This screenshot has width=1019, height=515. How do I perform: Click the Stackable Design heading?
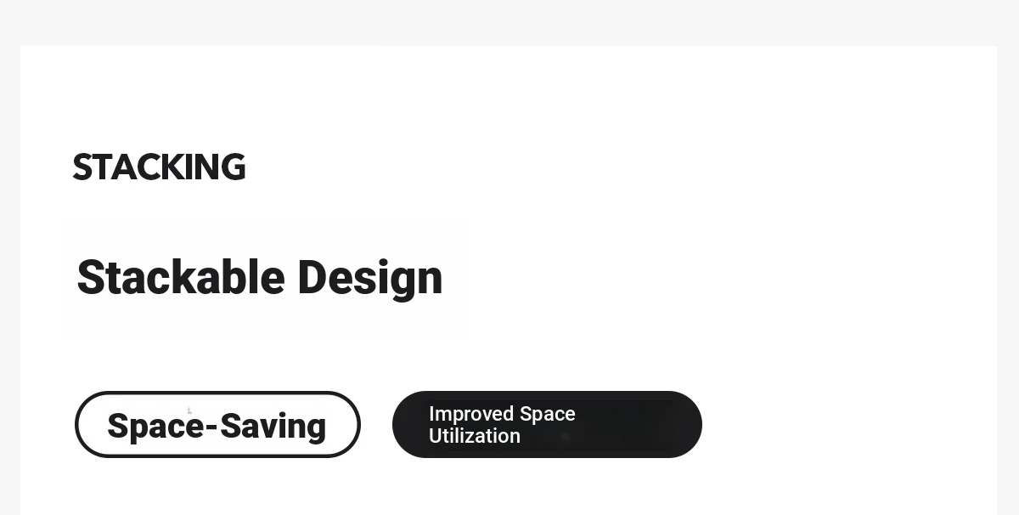(260, 278)
